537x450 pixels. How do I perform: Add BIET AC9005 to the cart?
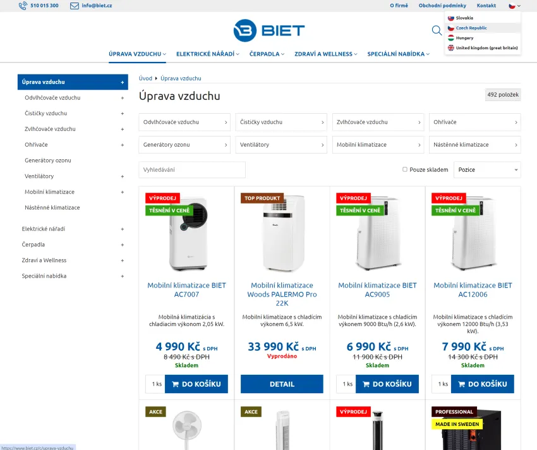point(387,384)
